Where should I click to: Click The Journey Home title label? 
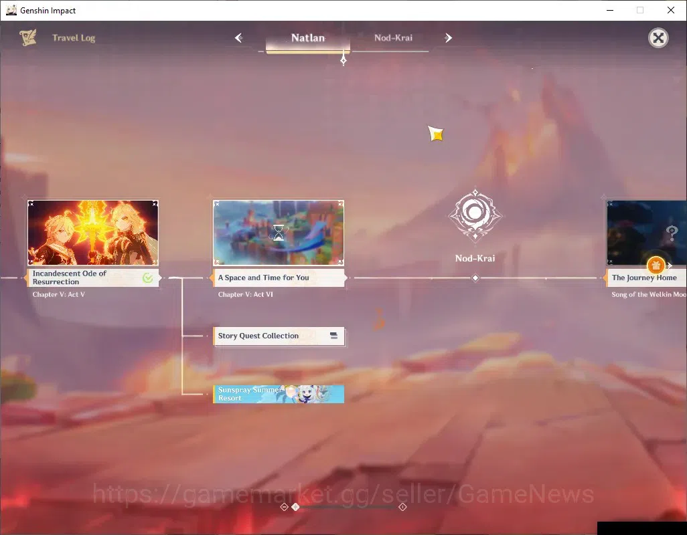(x=645, y=278)
